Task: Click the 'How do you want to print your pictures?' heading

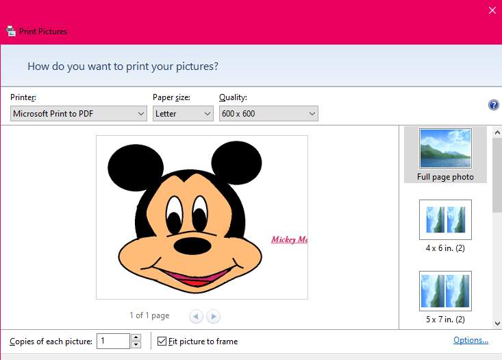Action: click(x=123, y=67)
